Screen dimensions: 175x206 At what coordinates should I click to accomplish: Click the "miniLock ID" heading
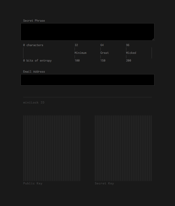[x=34, y=102]
